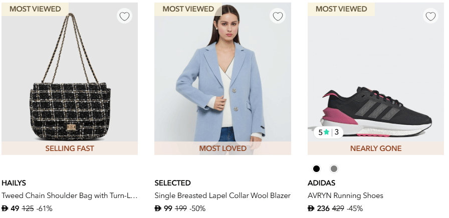This screenshot has height=218, width=449.
Task: Click the NEARLY GONE banner on the shoes
Action: 375,148
